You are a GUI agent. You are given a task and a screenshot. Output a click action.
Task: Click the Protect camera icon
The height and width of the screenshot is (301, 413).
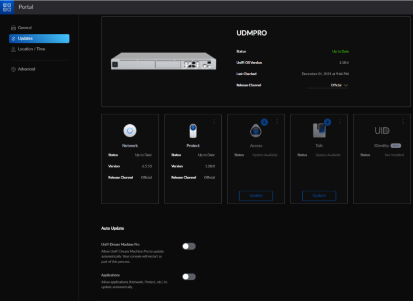tap(193, 131)
